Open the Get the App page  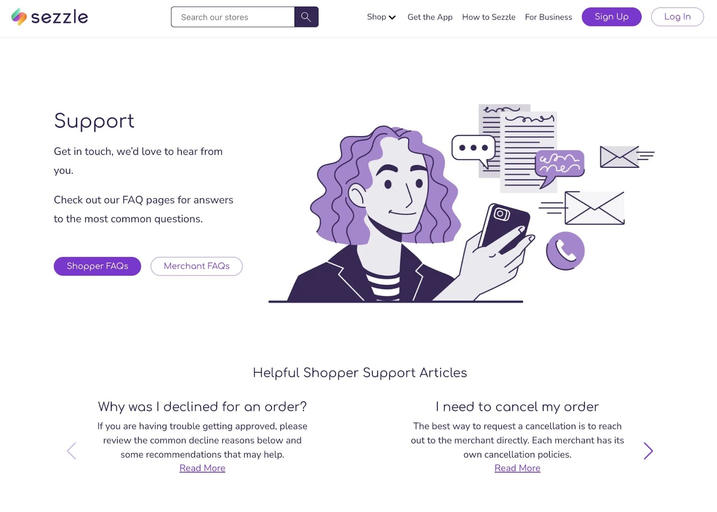[x=430, y=17]
